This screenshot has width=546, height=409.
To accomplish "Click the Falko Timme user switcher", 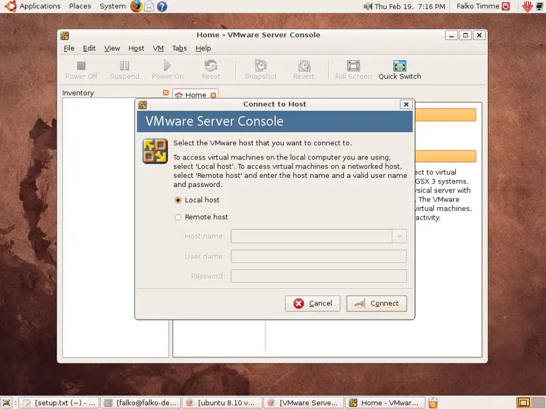I will 478,6.
